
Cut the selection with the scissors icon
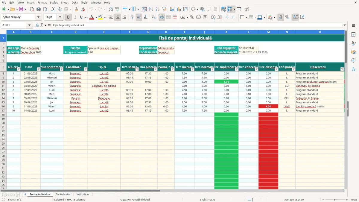[x=53, y=9]
